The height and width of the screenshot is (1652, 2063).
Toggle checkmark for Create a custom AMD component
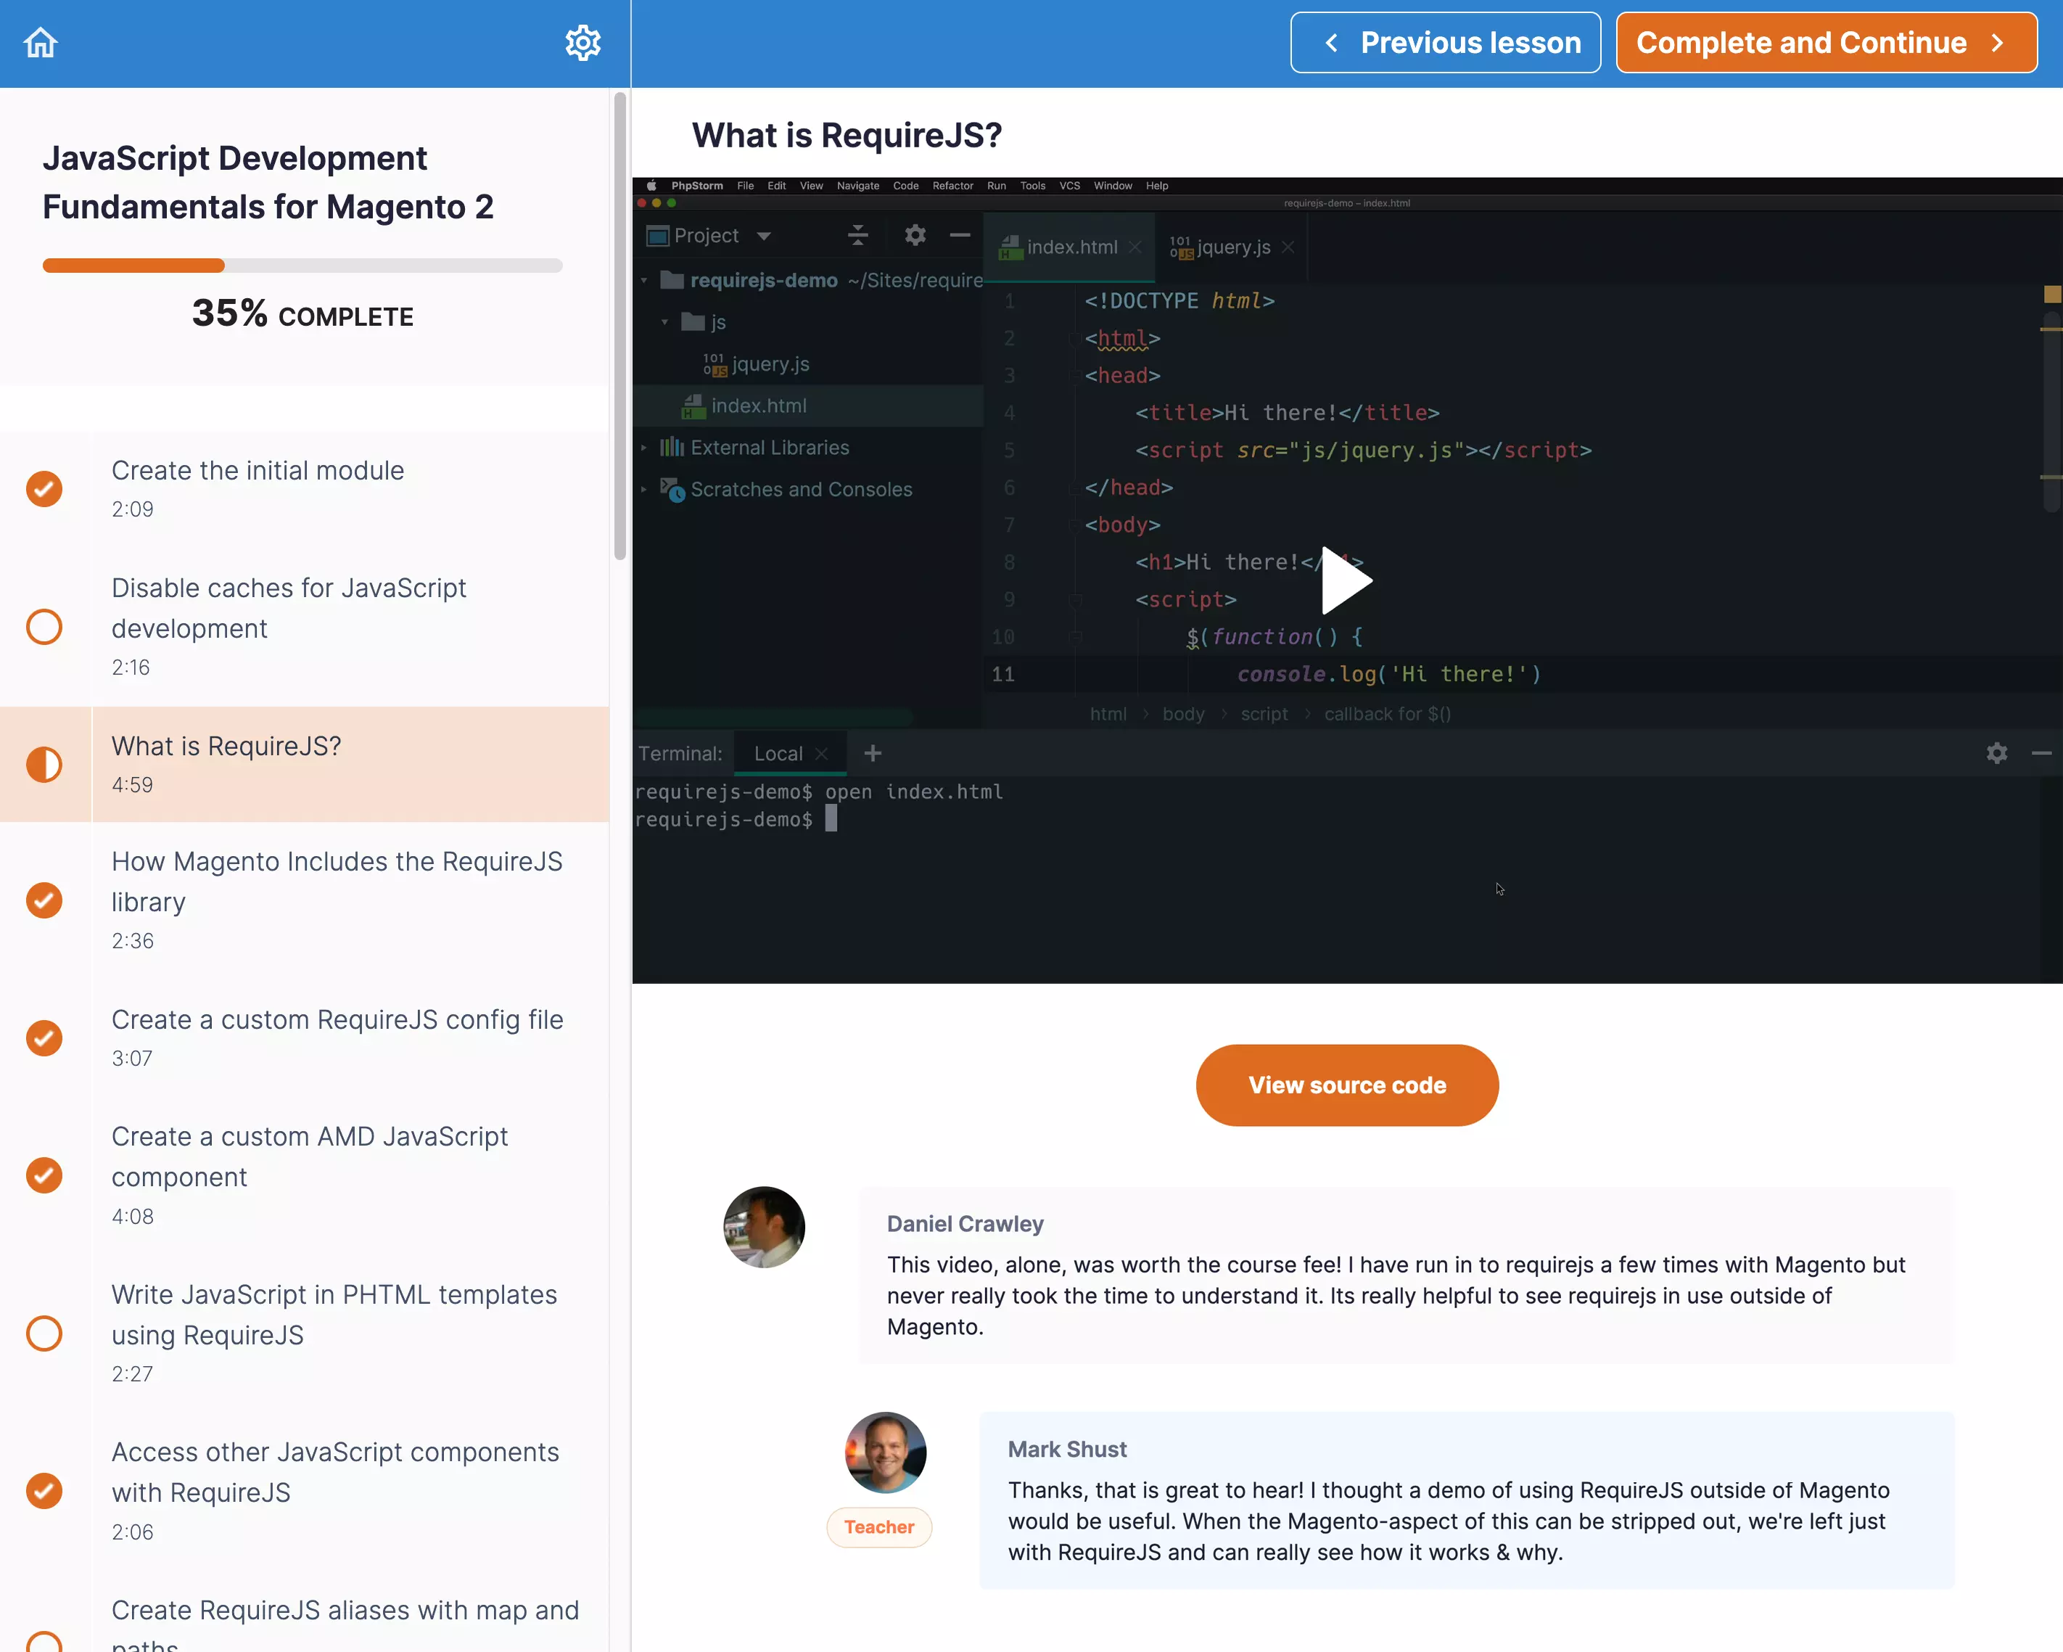pyautogui.click(x=44, y=1175)
